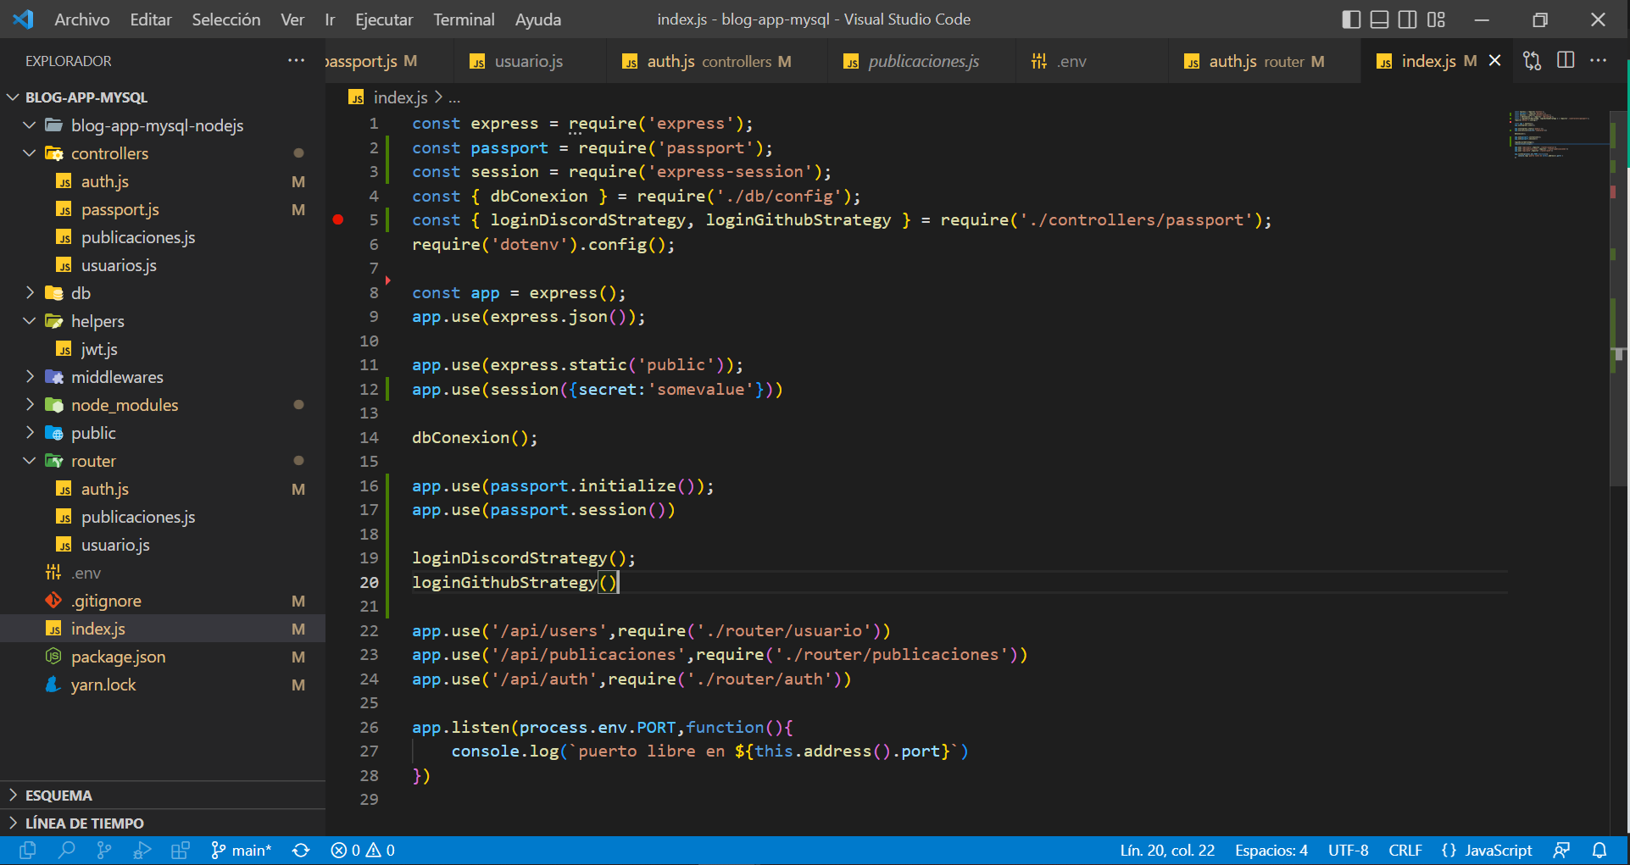
Task: Open the Extensions view in status bar
Action: [x=180, y=850]
